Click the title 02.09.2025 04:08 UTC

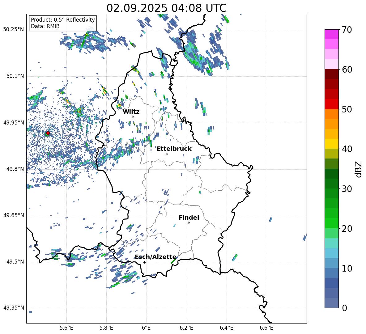coord(166,8)
